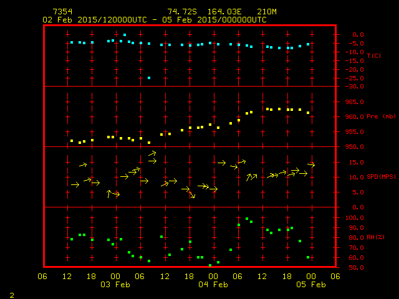Select the 950.0 pressure axis tick
Image resolution: width=399 pixels, height=299 pixels.
pyautogui.click(x=353, y=147)
